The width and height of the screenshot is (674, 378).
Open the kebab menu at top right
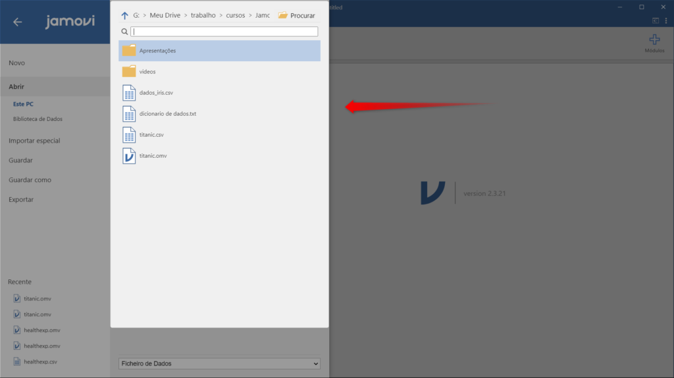(666, 20)
